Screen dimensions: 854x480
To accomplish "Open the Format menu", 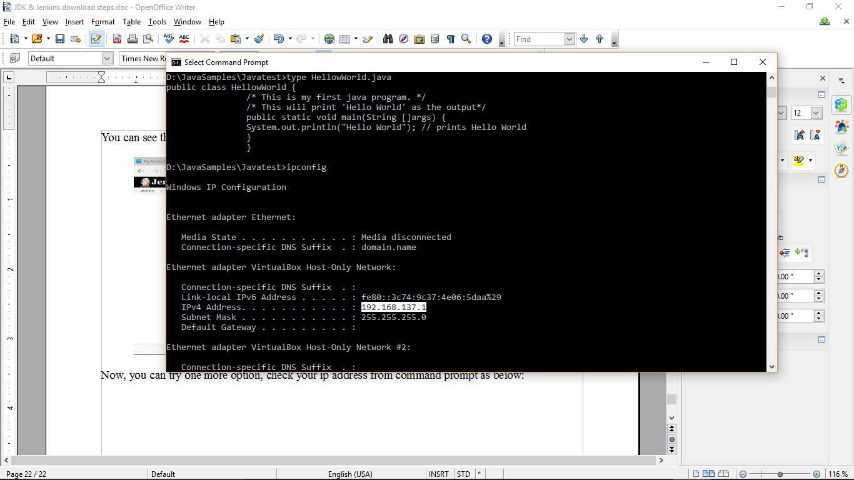I will point(103,21).
